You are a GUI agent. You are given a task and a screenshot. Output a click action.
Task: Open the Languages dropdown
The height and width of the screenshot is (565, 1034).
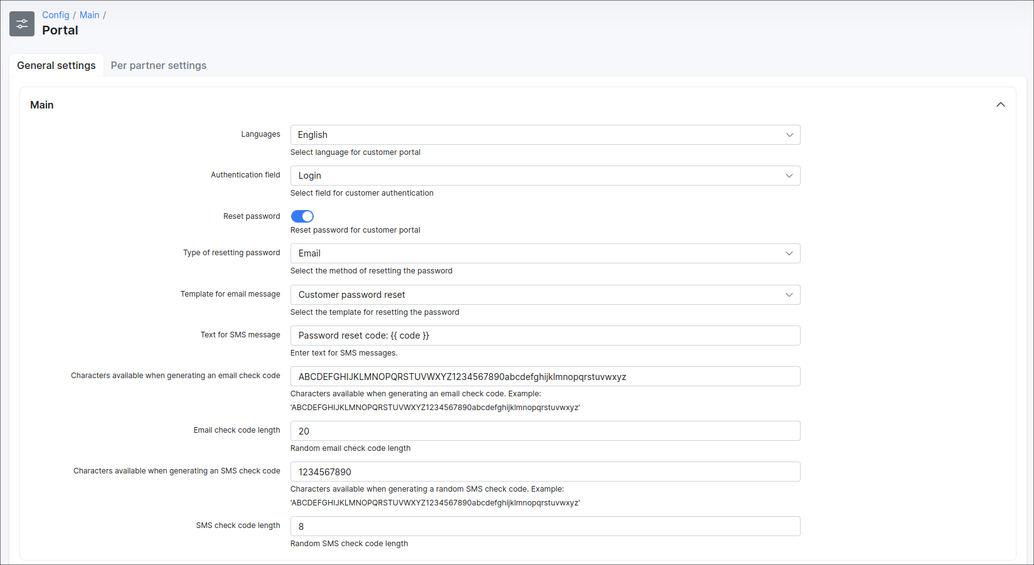(x=545, y=135)
